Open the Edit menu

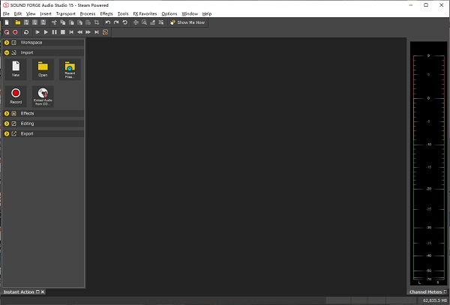coord(18,13)
